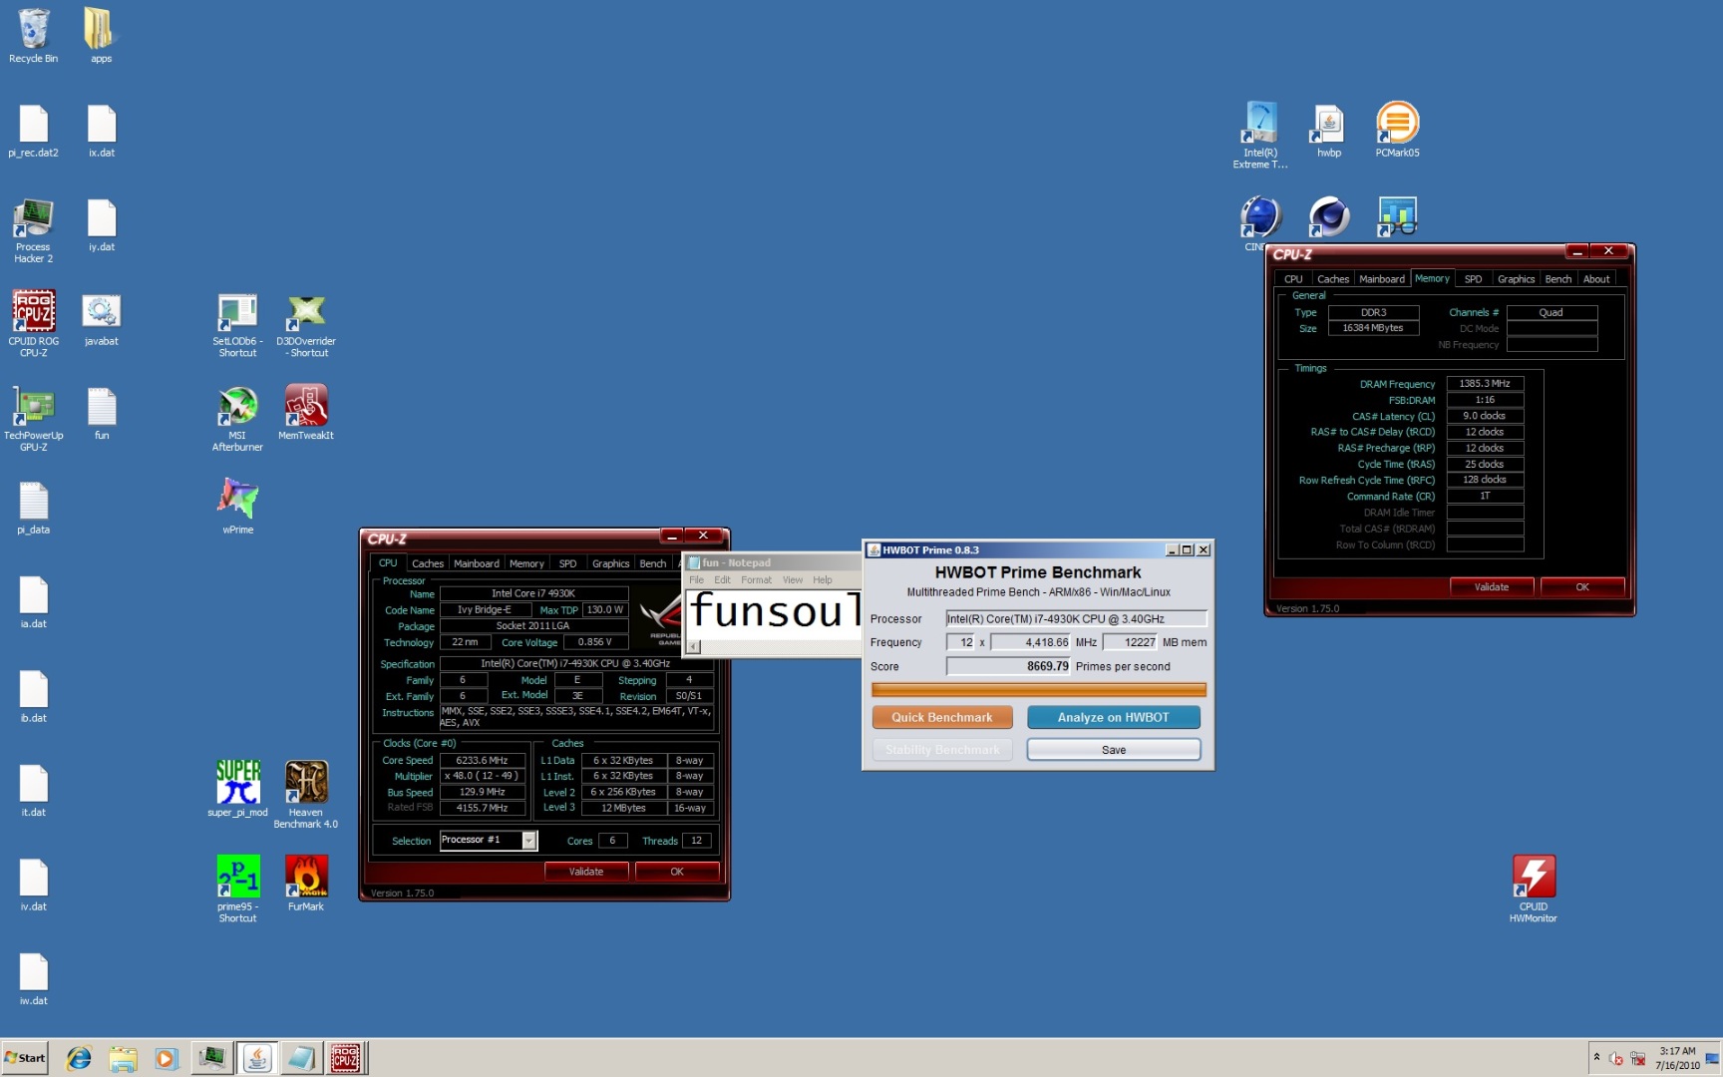Viewport: 1723px width, 1077px height.
Task: Open the SPD tab in left CPU-Z
Action: coord(567,563)
